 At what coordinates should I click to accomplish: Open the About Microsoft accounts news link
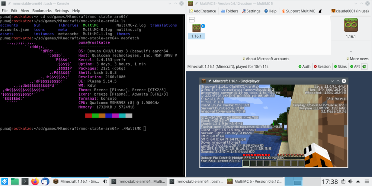[x=266, y=59]
